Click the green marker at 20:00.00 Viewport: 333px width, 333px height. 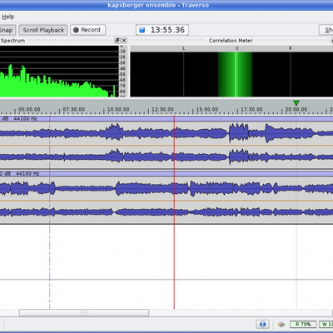pyautogui.click(x=296, y=103)
